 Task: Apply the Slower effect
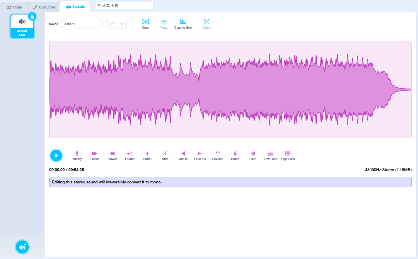112,155
